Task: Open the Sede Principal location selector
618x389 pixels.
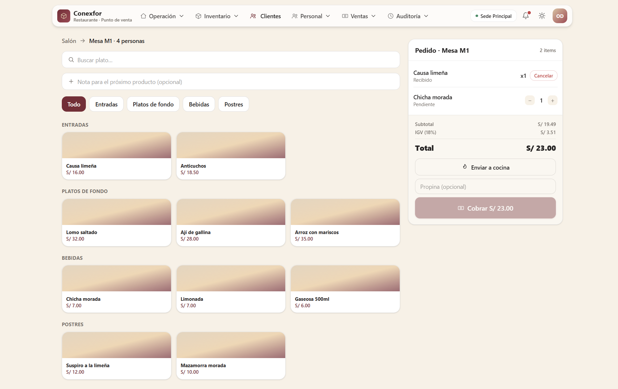Action: pyautogui.click(x=493, y=16)
